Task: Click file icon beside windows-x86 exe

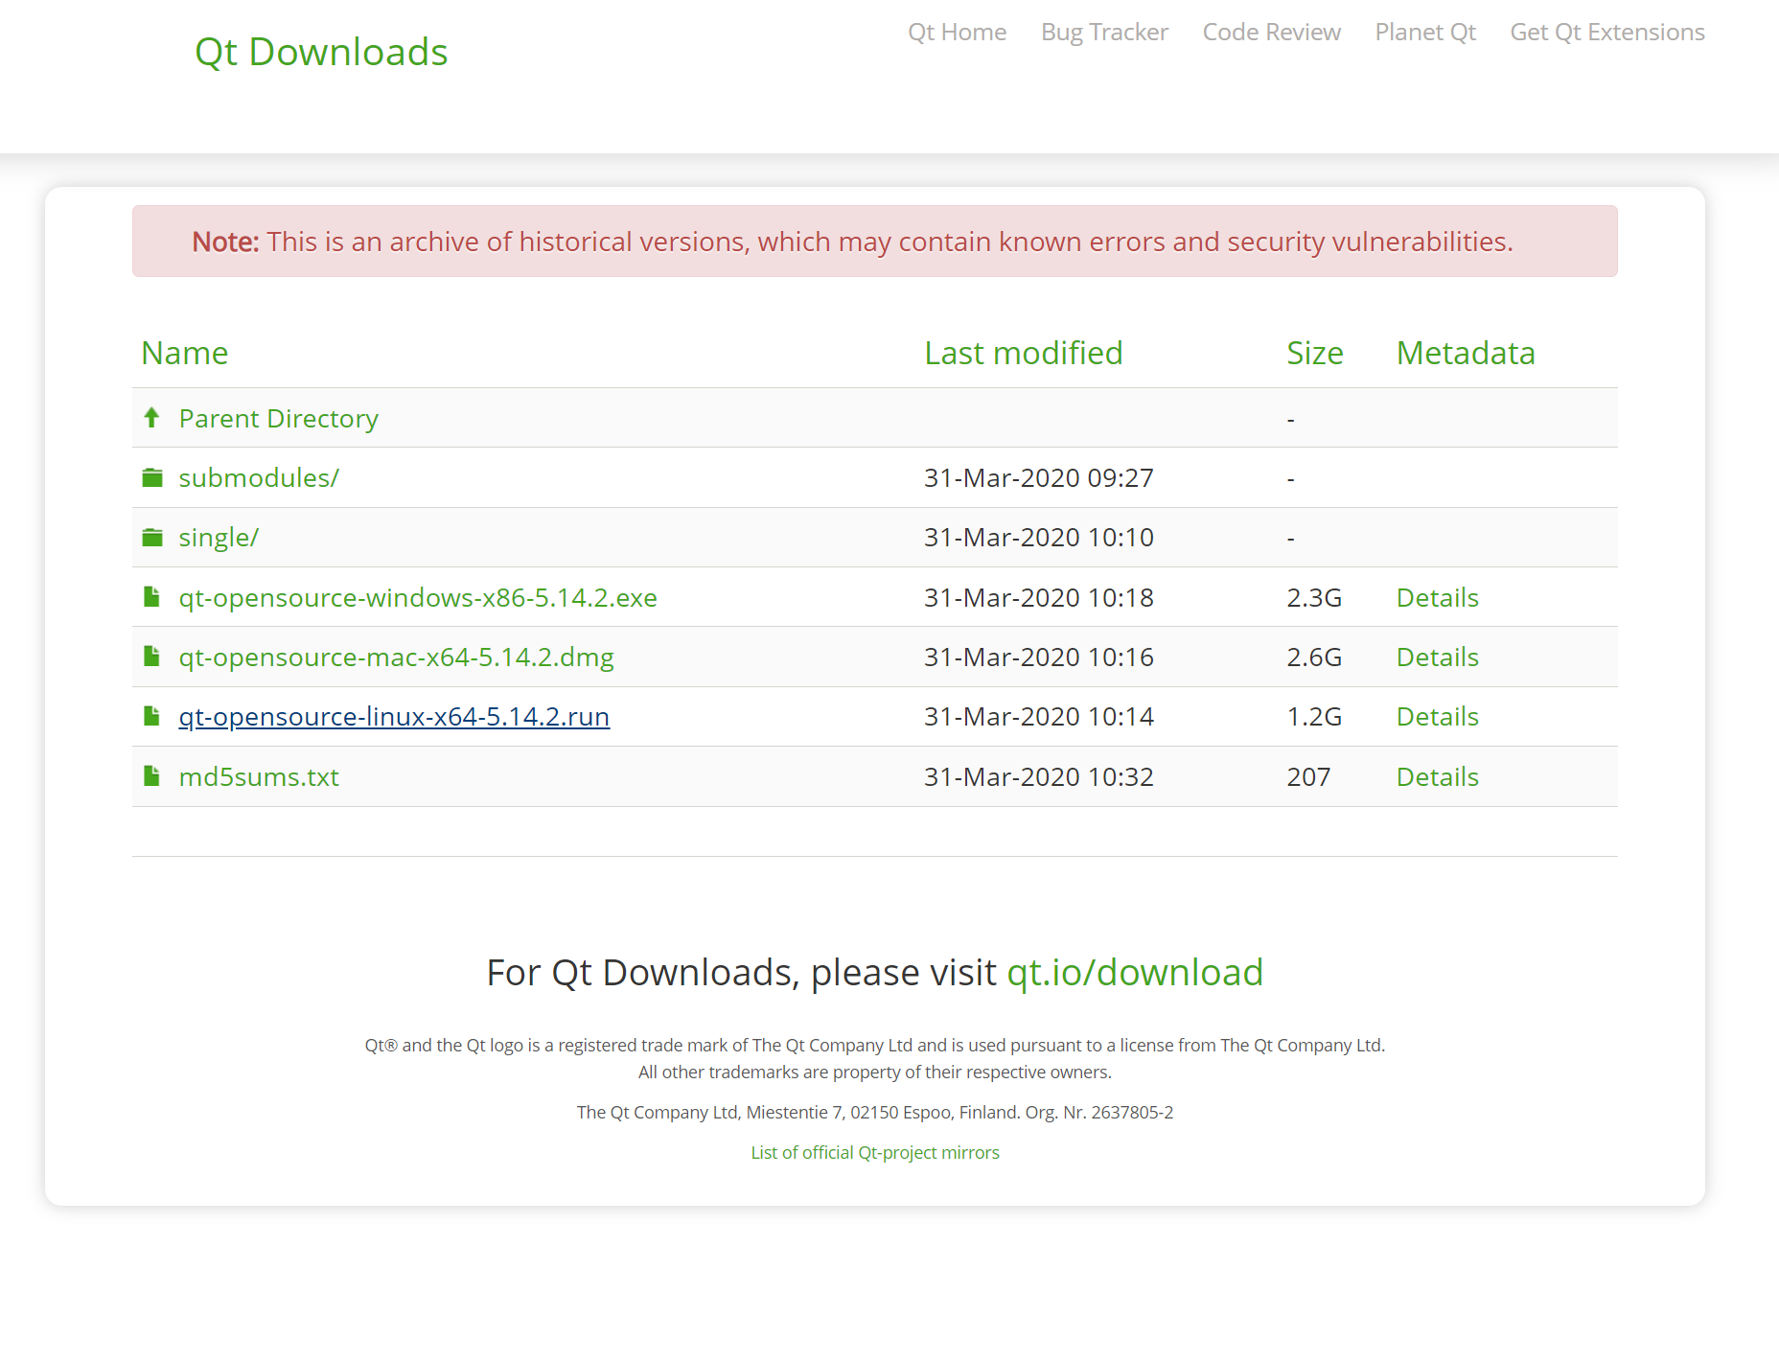Action: coord(151,597)
